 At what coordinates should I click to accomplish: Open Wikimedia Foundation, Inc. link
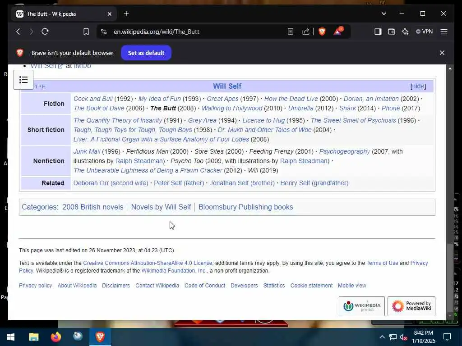tap(175, 271)
